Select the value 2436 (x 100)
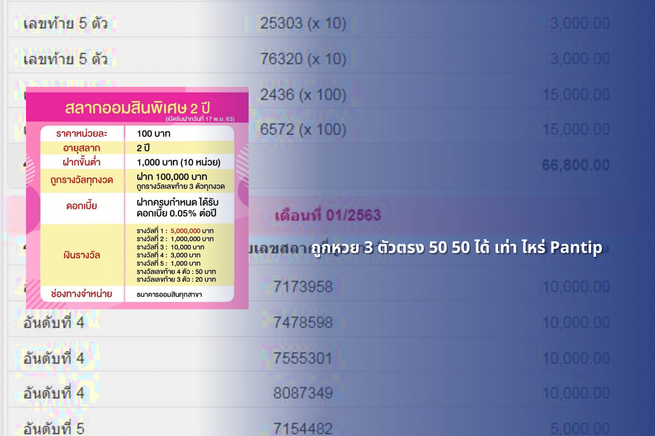This screenshot has width=655, height=436. pyautogui.click(x=303, y=95)
